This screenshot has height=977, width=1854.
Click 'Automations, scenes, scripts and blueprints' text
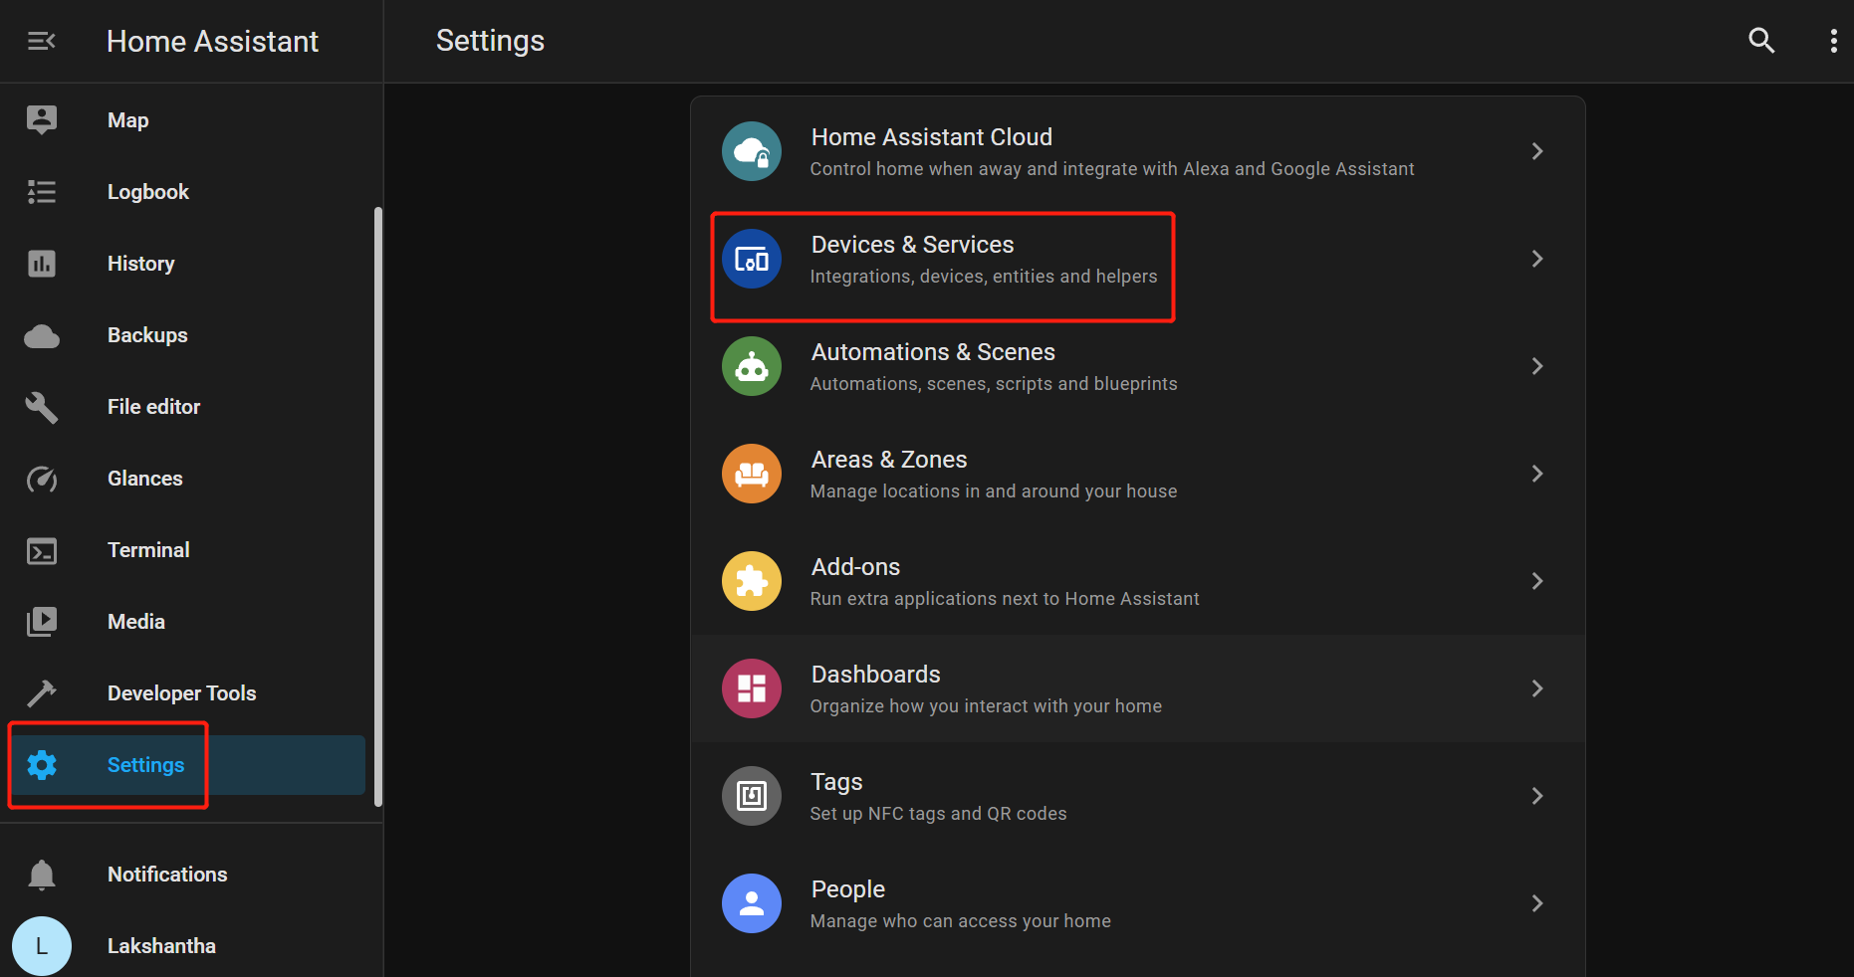click(x=994, y=384)
